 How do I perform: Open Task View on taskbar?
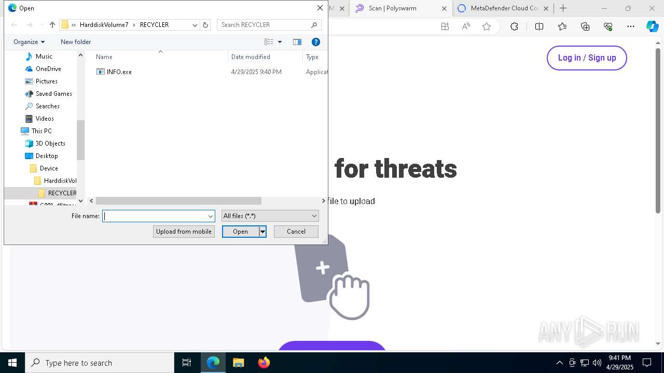[187, 363]
